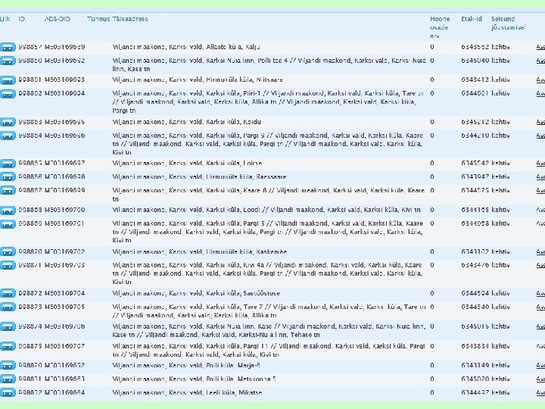
Task: Click the building icon in the Karksi küla, Loime row
Action: tap(8, 164)
